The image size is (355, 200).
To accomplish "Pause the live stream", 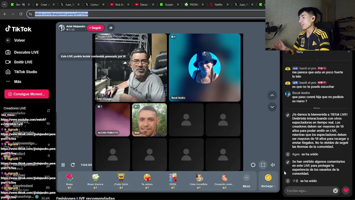I will click(x=63, y=165).
